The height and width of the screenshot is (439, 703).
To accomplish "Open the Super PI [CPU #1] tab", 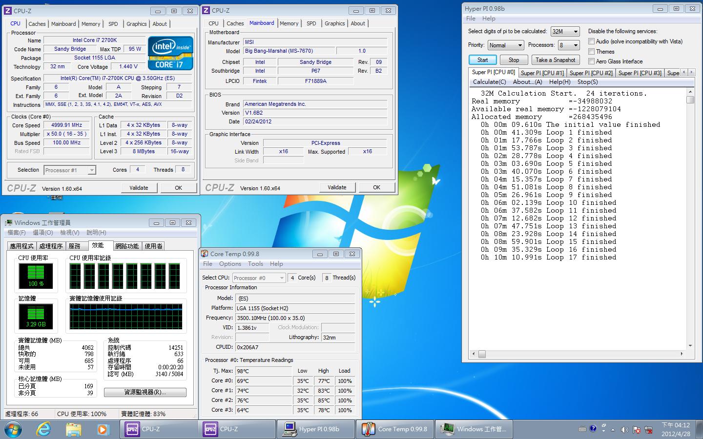I will [542, 73].
